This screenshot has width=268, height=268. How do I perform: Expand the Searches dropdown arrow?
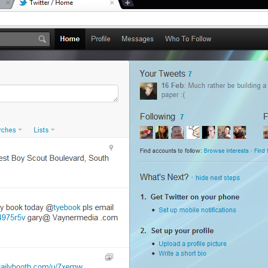20,130
